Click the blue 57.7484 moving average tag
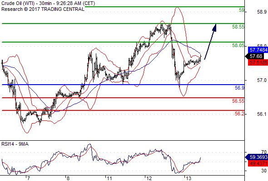 pos(258,50)
